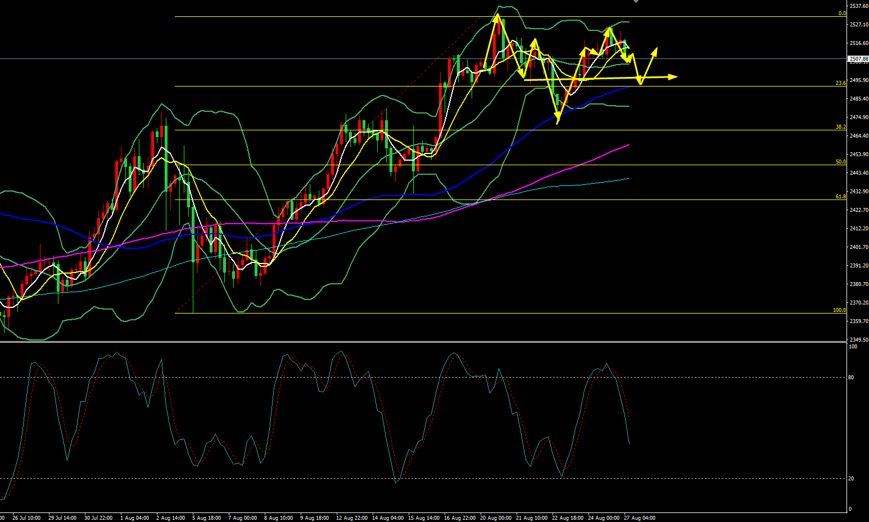The width and height of the screenshot is (869, 522).
Task: Click the 12 Aug 22:00 time label
Action: click(x=351, y=518)
